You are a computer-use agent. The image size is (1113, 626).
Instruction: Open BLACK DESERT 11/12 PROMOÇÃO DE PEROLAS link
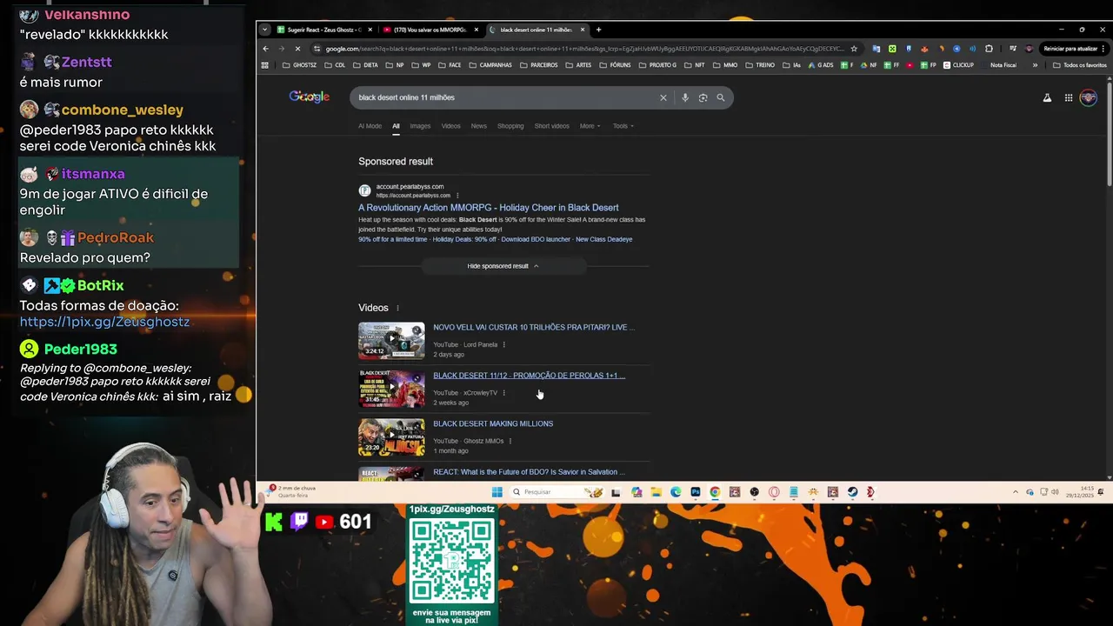(x=529, y=376)
